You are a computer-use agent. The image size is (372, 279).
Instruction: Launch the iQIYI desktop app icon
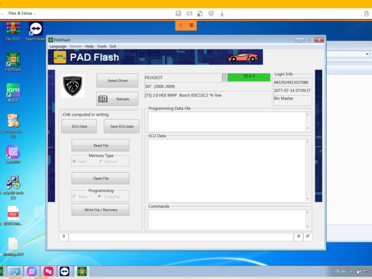tap(13, 90)
